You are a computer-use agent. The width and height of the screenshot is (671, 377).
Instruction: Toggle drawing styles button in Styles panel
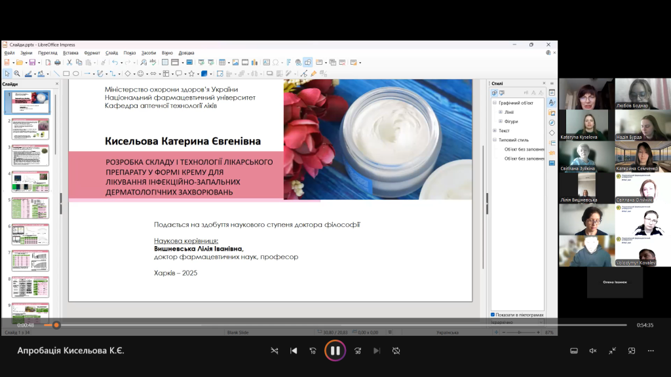pos(494,93)
